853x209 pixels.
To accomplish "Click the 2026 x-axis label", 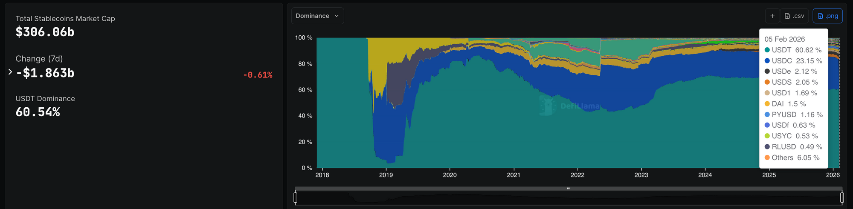I will (x=833, y=175).
